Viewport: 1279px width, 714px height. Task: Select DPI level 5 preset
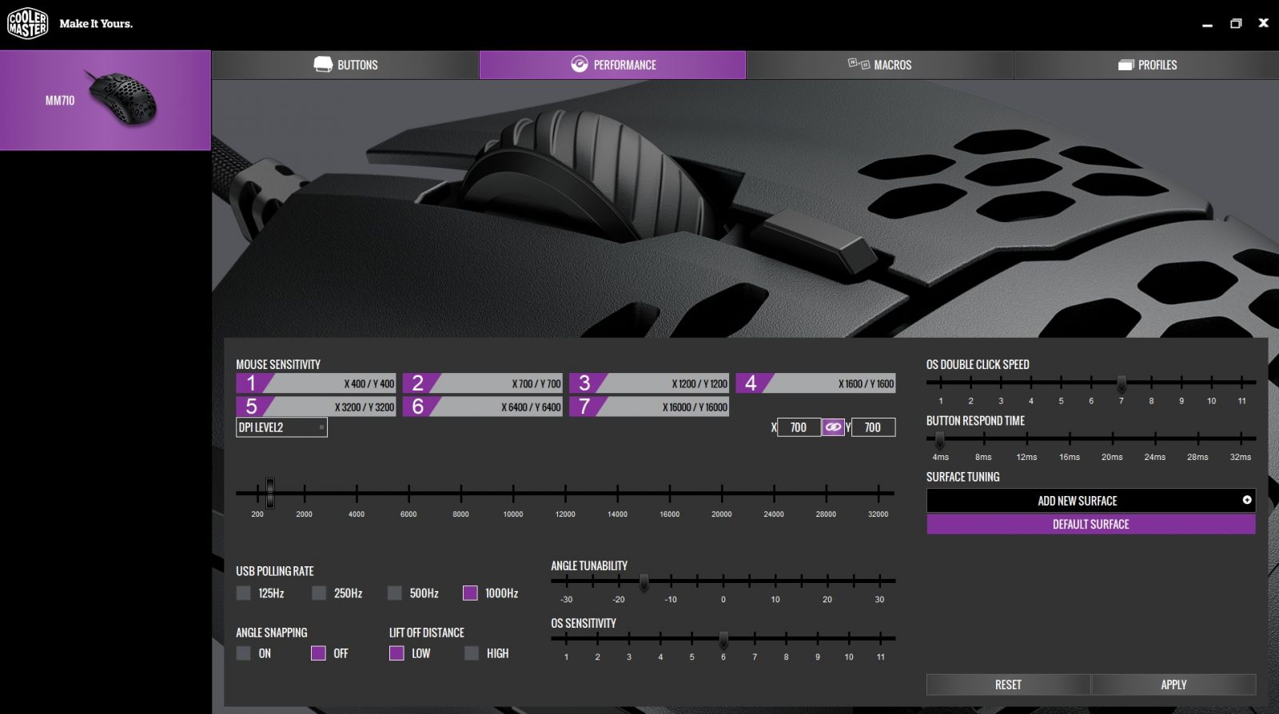point(316,407)
